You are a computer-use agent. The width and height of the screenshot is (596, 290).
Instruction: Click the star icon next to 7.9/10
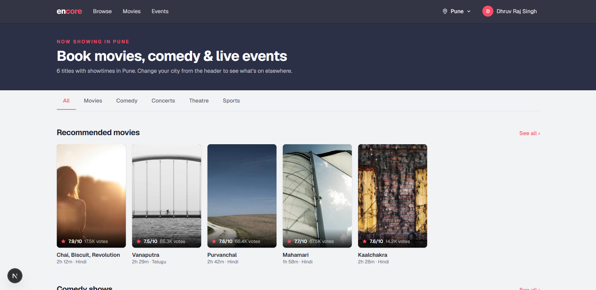coord(63,241)
